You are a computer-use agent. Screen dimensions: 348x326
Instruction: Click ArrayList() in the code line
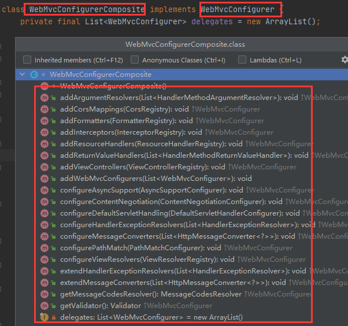pos(290,21)
